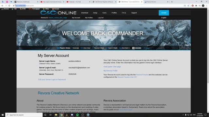
Task: Open the Donate bookmark
Action: pyautogui.click(x=56, y=9)
